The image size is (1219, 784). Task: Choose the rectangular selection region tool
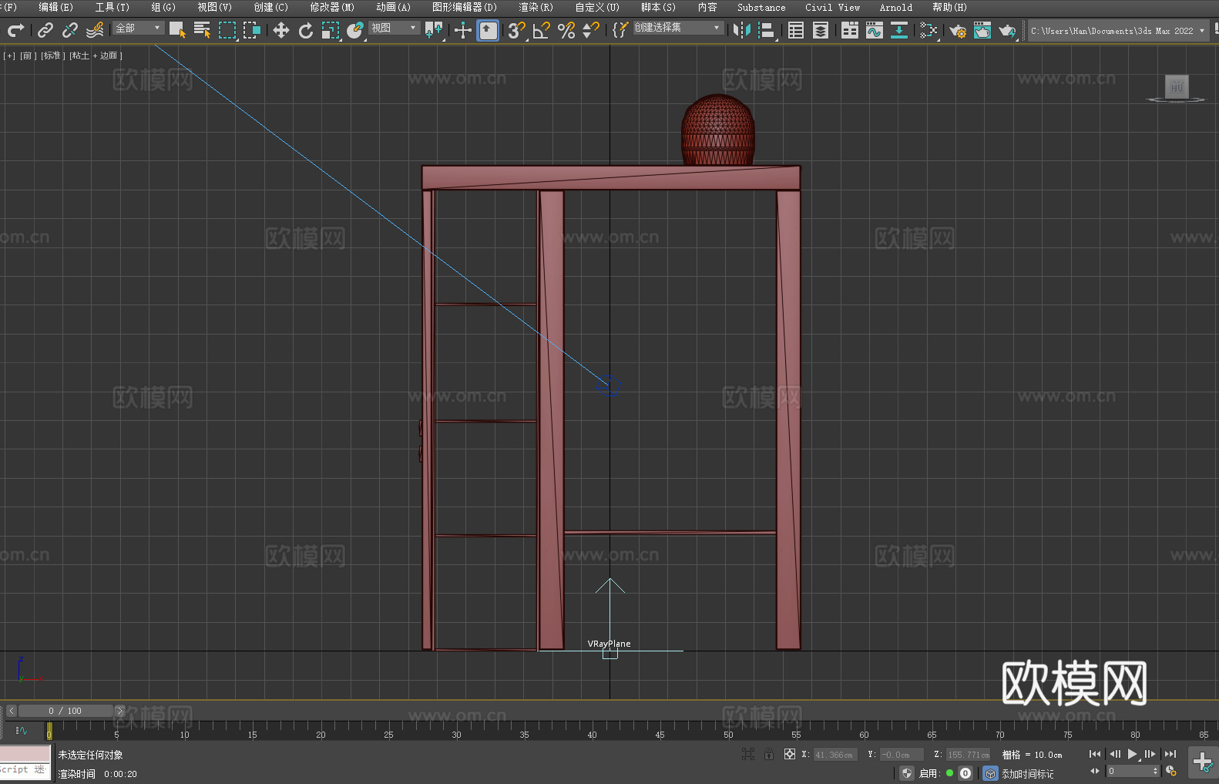coord(227,30)
